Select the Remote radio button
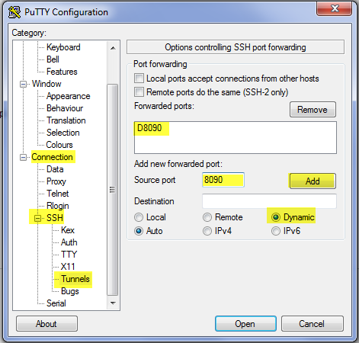This screenshot has width=359, height=343. (x=207, y=217)
